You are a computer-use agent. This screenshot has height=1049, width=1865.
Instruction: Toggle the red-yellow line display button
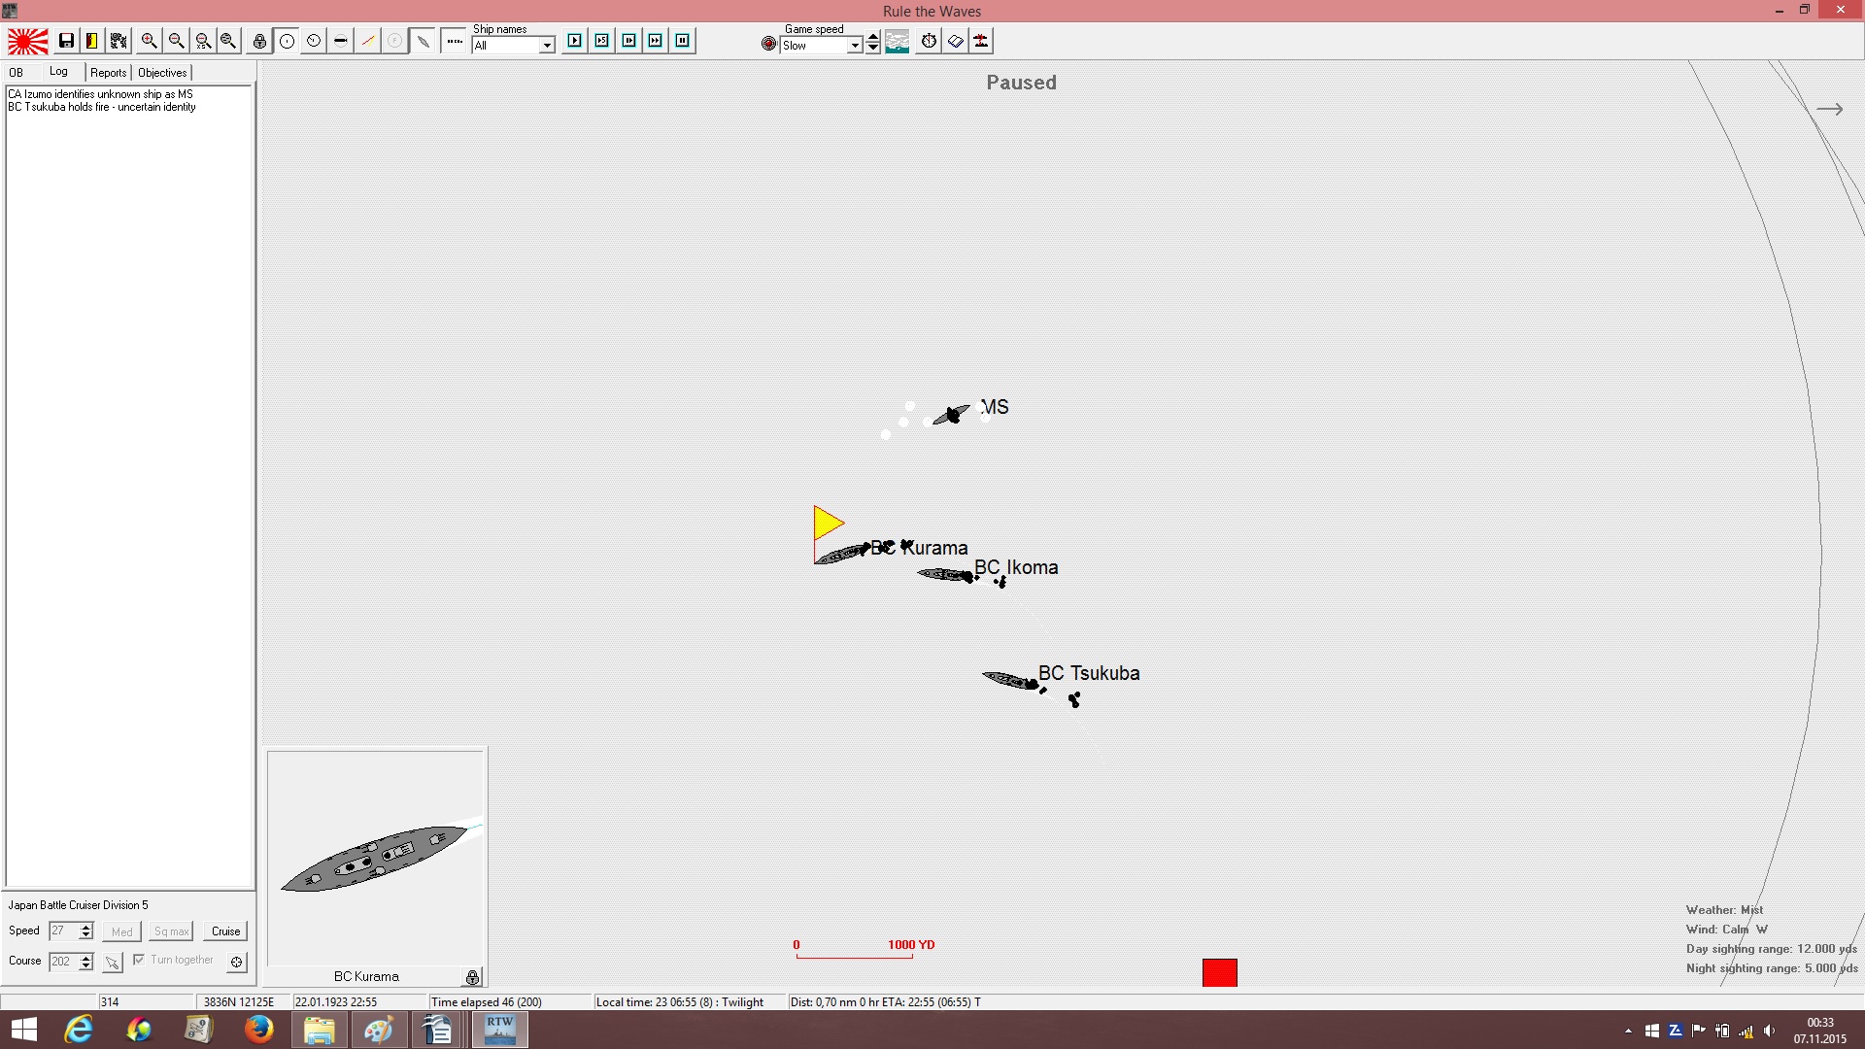[x=368, y=41]
